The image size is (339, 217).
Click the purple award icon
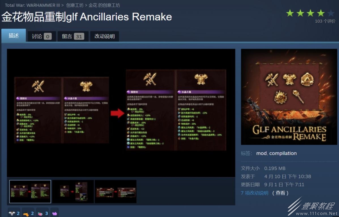(54, 214)
